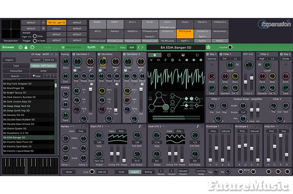The image size is (293, 194).
Task: Open the Saw-Up LFO shape dropdown
Action: tap(99, 161)
